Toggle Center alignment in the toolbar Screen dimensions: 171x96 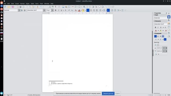pyautogui.click(x=91, y=10)
